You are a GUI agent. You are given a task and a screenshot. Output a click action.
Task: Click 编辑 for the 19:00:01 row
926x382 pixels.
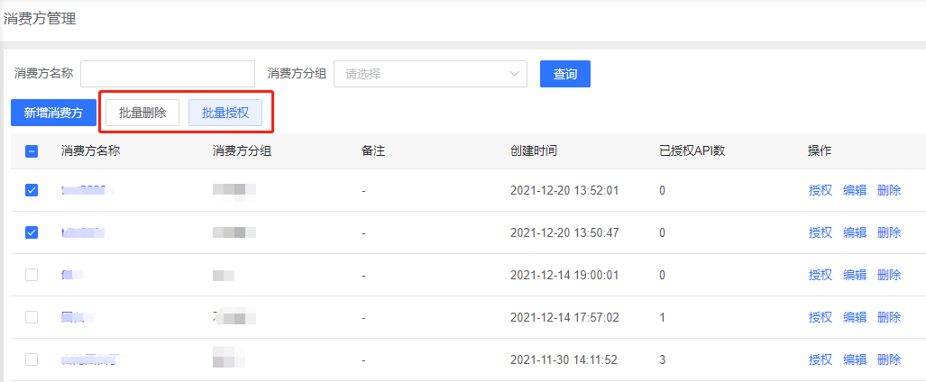click(x=855, y=275)
